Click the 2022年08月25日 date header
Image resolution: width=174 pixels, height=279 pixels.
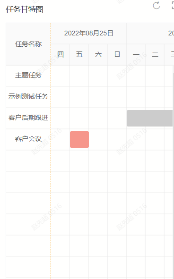(x=88, y=33)
